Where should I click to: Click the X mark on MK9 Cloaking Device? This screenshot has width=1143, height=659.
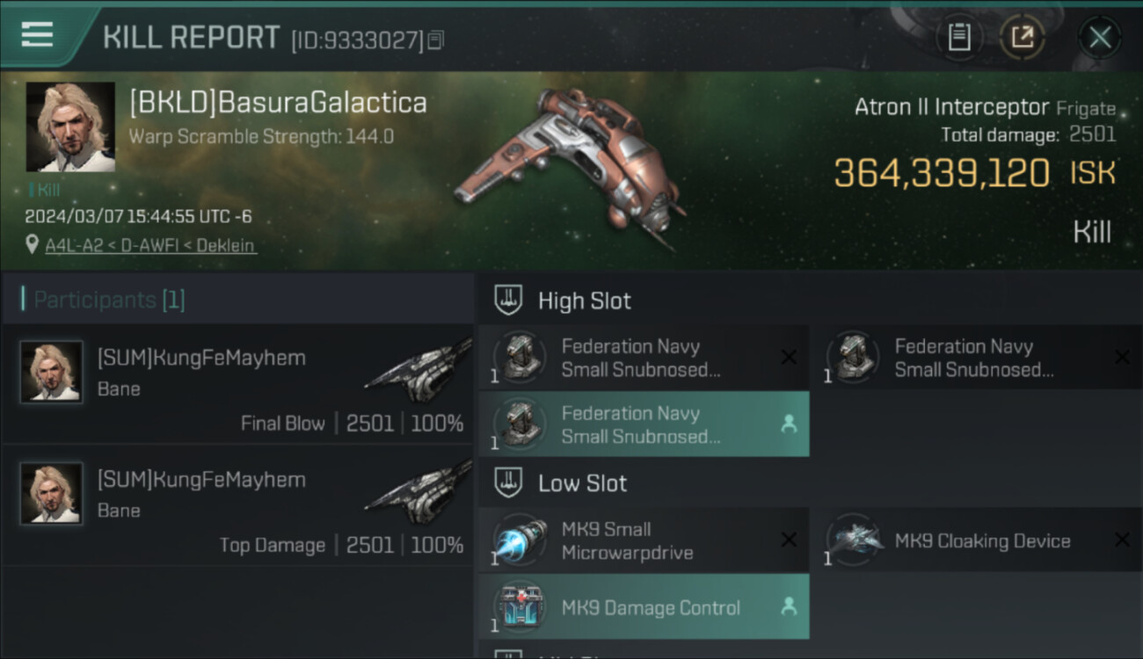1122,540
